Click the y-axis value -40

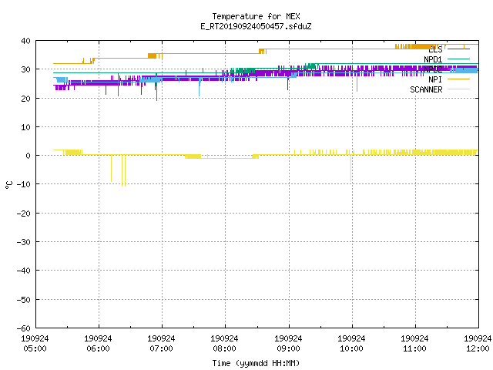click(x=24, y=271)
